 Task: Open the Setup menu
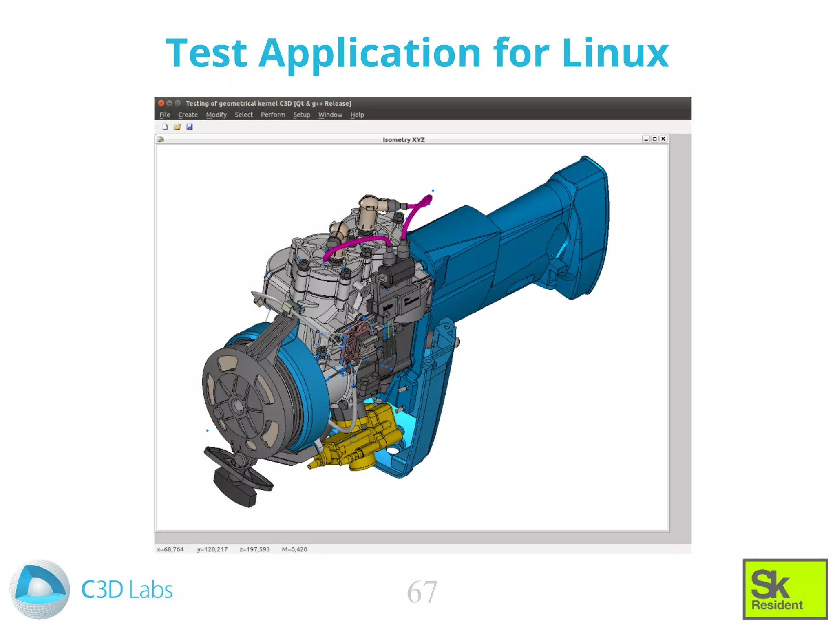(301, 115)
